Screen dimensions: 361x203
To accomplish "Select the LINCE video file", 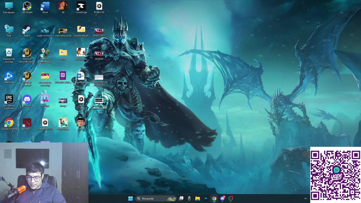I will [x=81, y=101].
